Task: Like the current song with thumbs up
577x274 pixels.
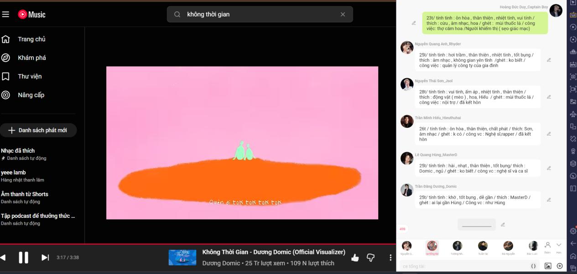Action: click(355, 258)
